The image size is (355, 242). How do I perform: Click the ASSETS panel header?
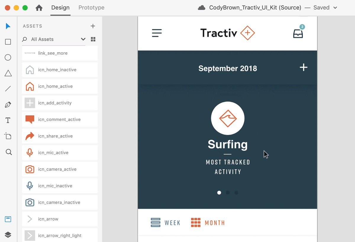(x=33, y=26)
